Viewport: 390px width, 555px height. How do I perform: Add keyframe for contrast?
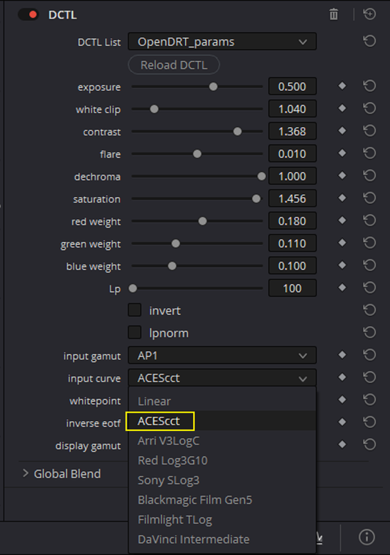342,130
